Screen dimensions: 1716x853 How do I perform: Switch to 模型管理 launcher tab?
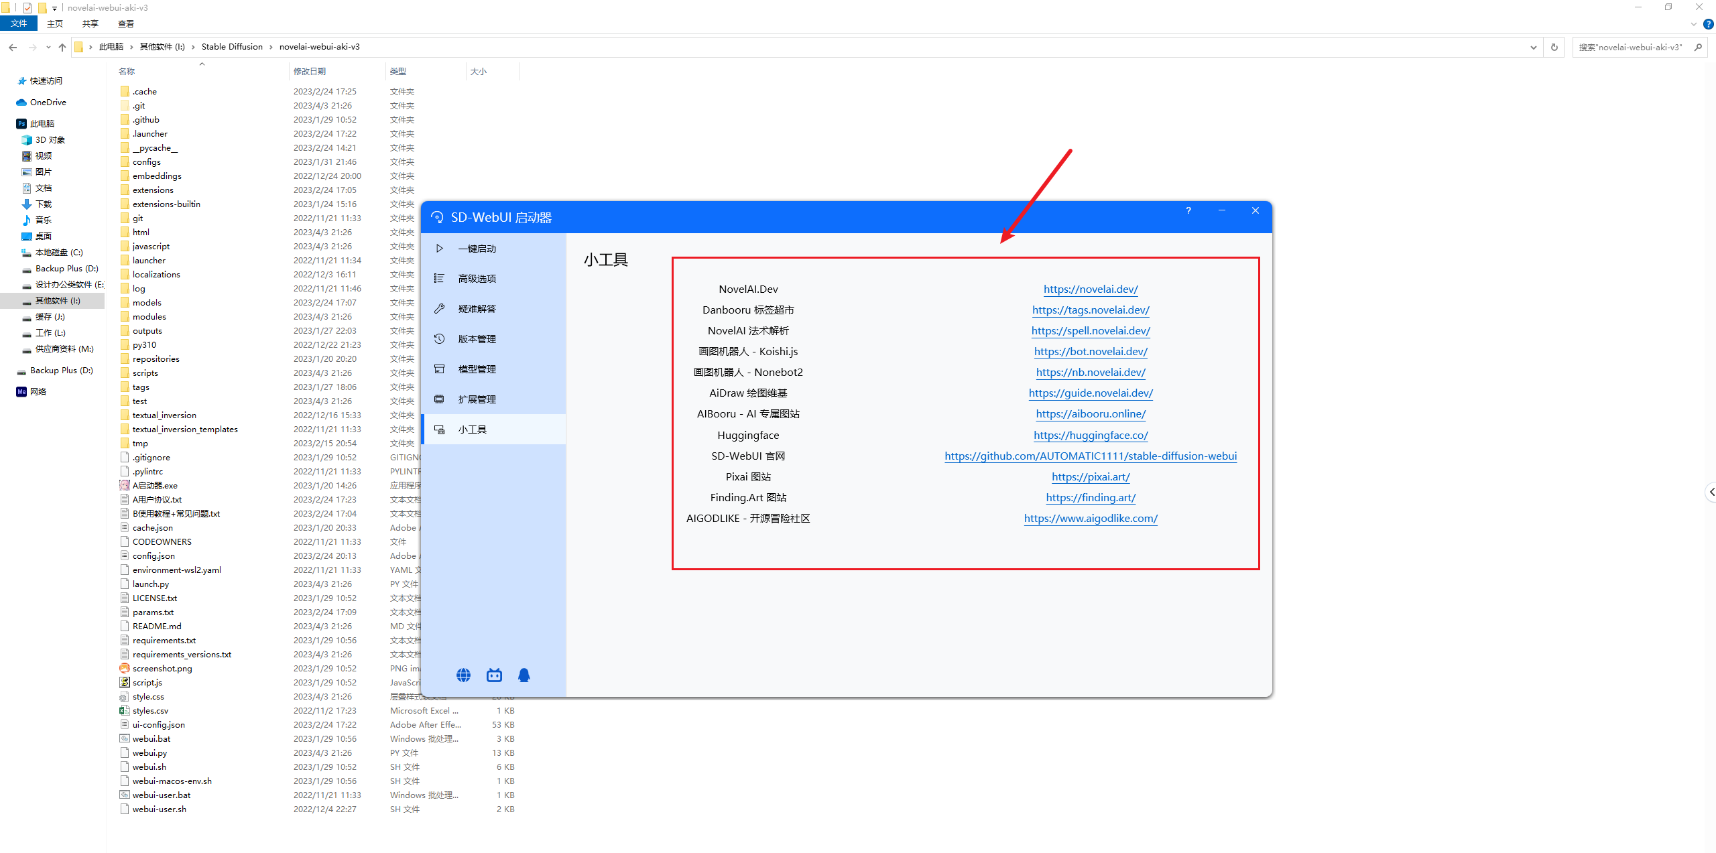coord(493,369)
